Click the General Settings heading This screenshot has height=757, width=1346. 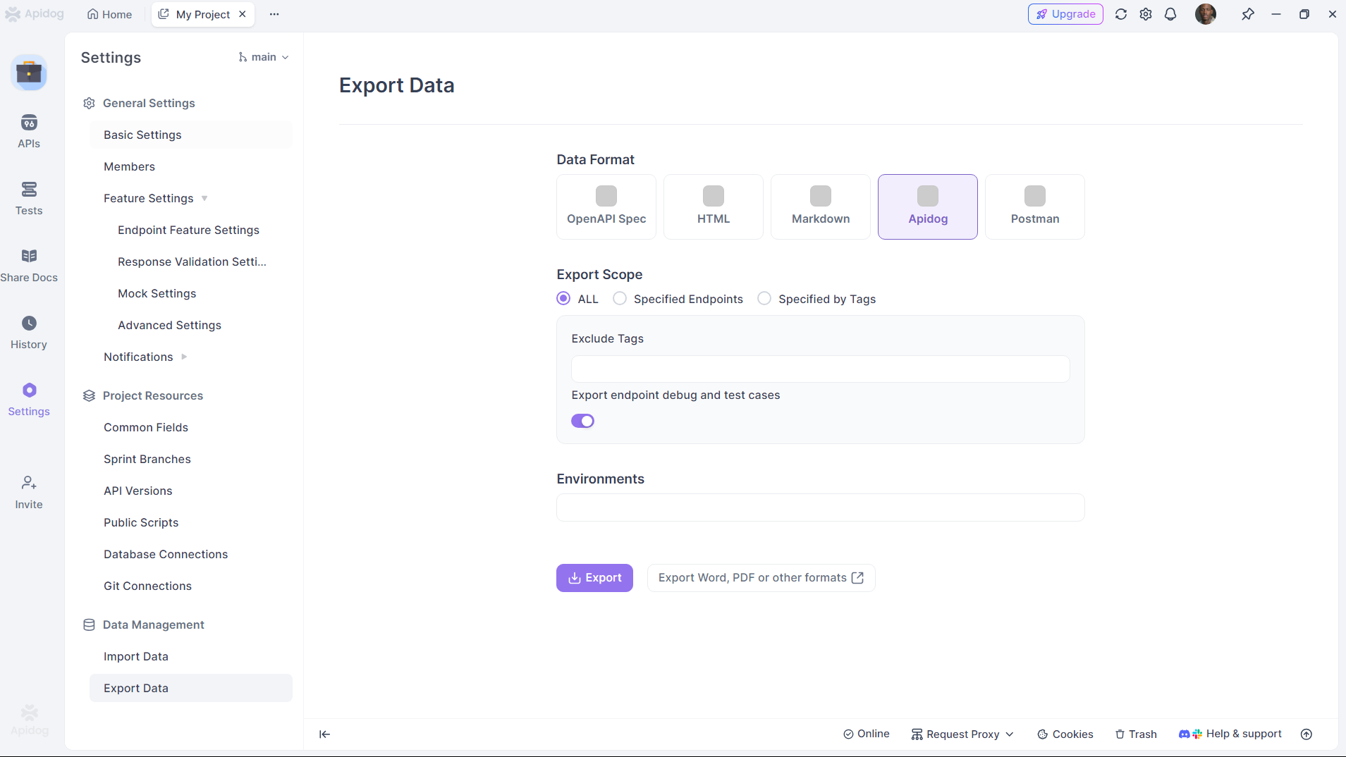tap(149, 103)
